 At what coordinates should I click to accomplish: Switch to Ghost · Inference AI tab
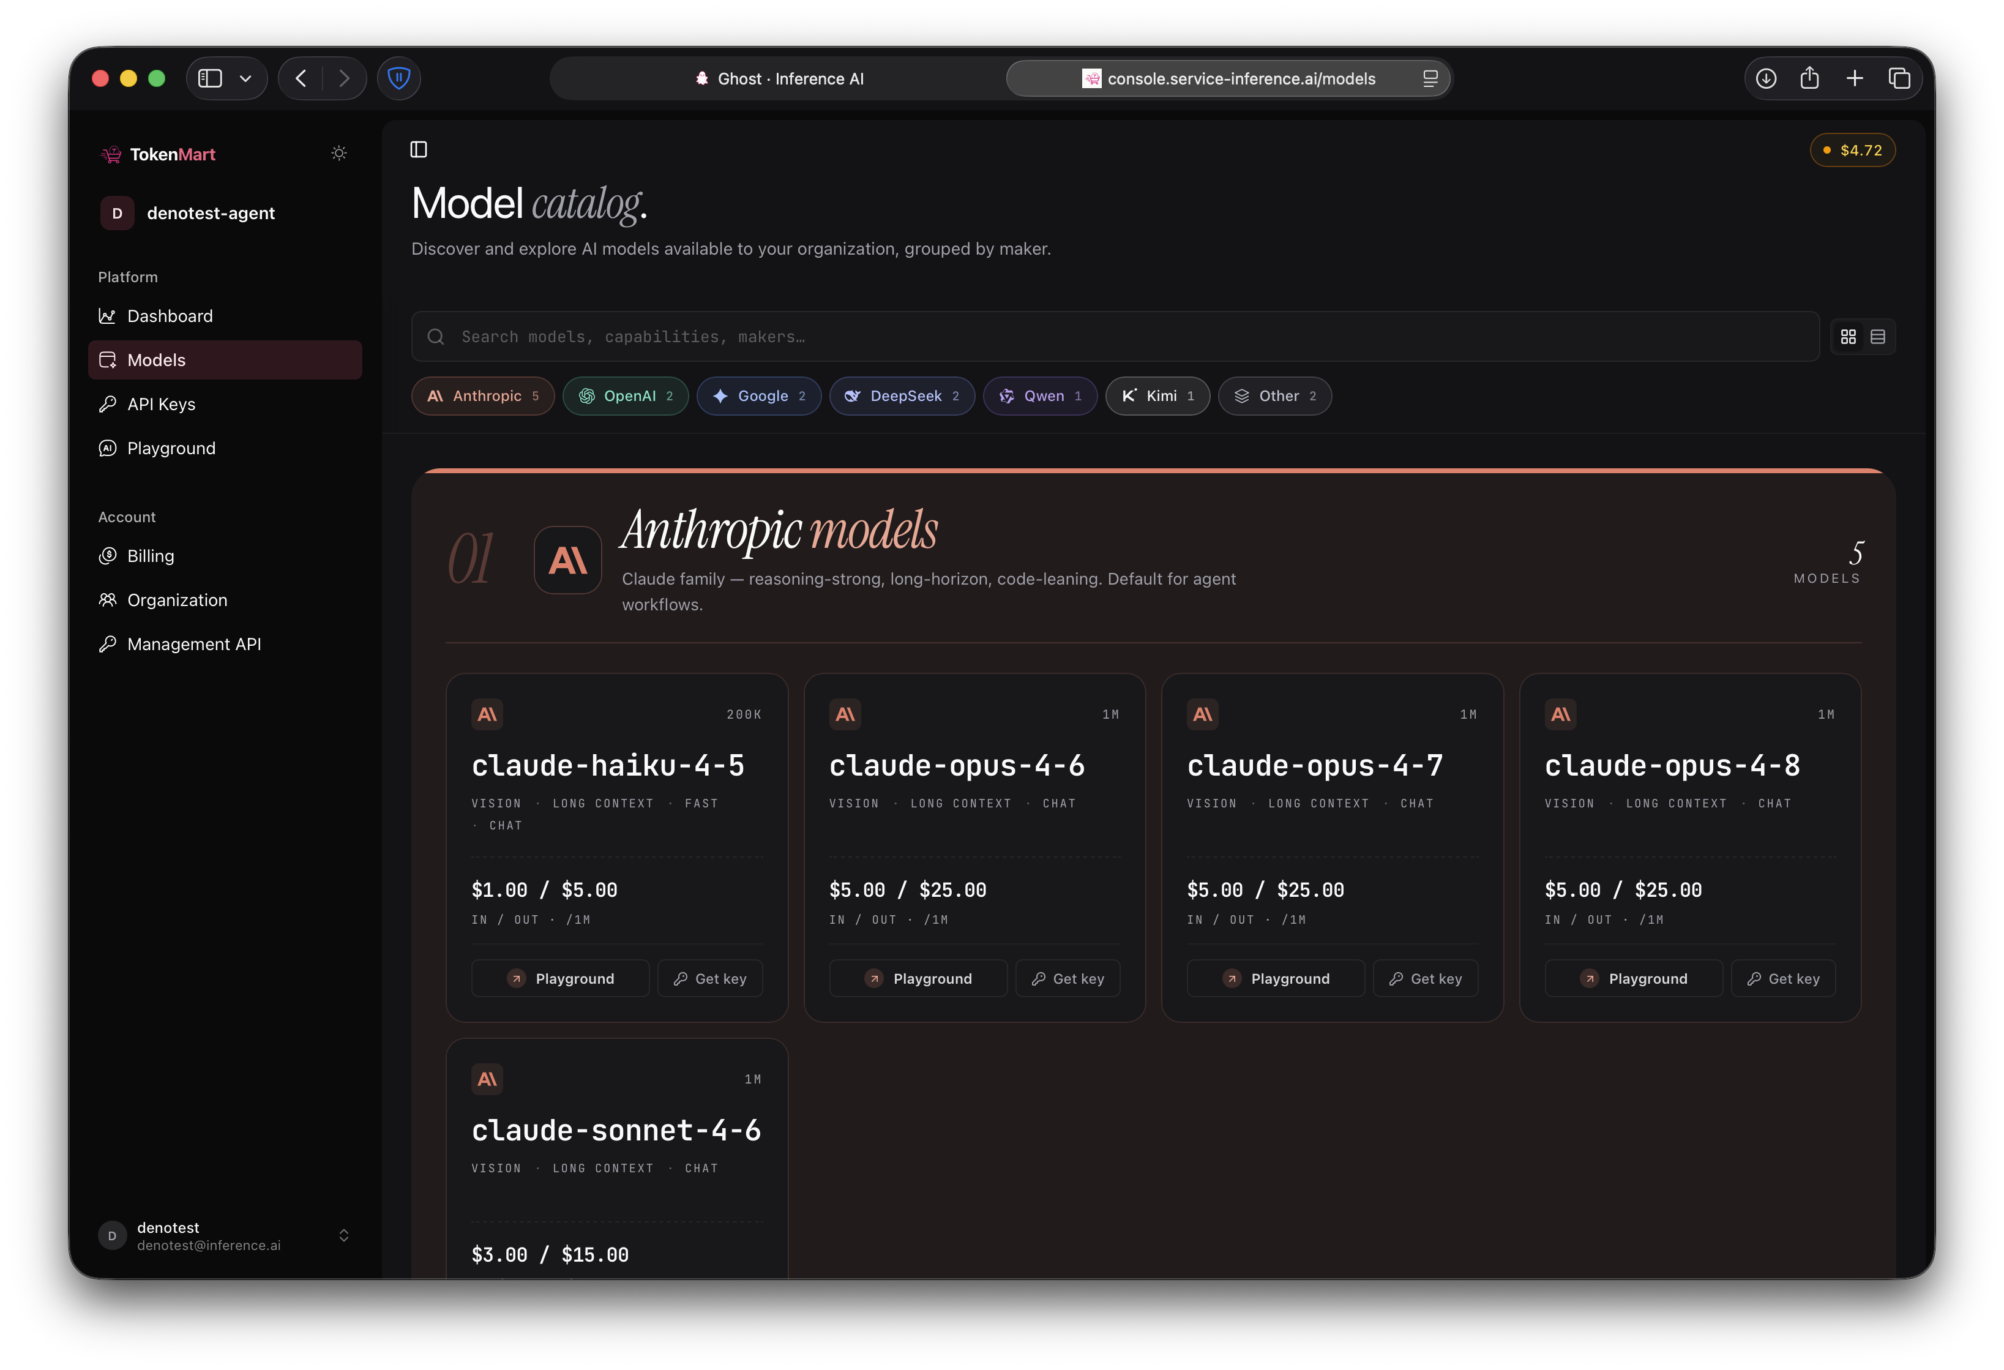pos(779,78)
